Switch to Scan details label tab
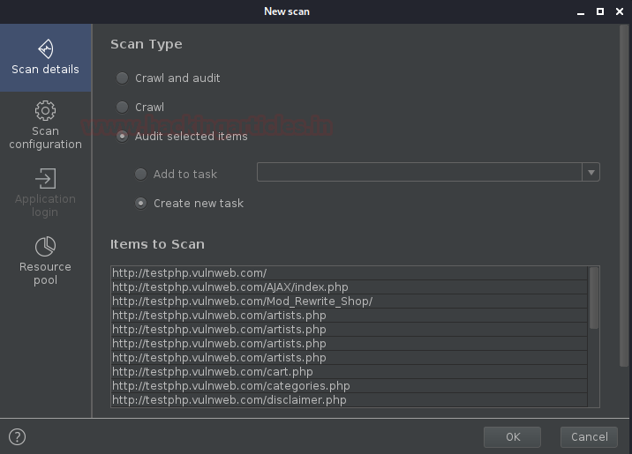The width and height of the screenshot is (632, 454). pos(46,70)
